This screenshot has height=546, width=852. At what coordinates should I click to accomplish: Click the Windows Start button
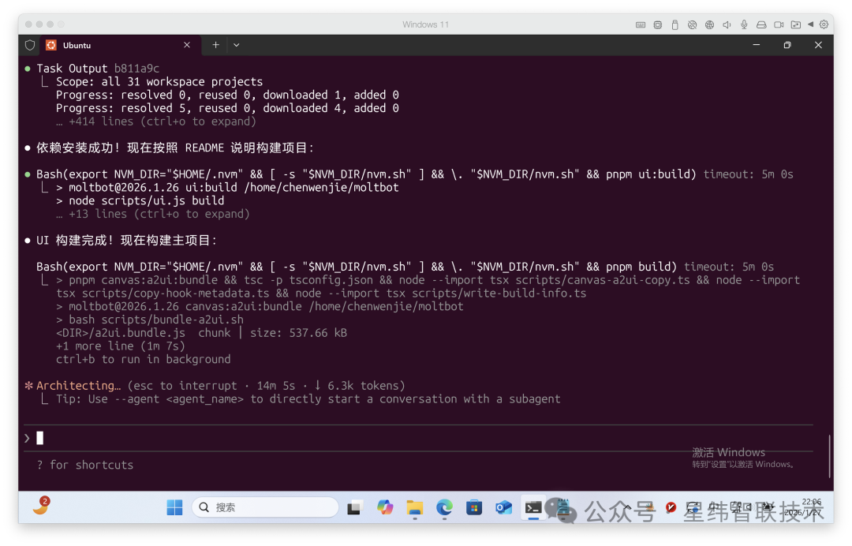point(174,507)
